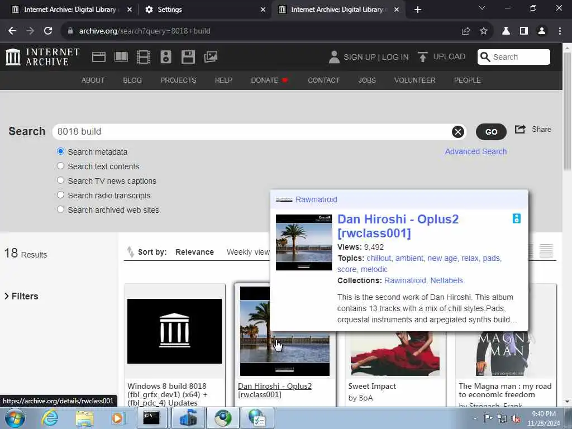The height and width of the screenshot is (429, 572).
Task: Open Windows 8 build 8018 result thumbnail
Action: click(x=174, y=331)
